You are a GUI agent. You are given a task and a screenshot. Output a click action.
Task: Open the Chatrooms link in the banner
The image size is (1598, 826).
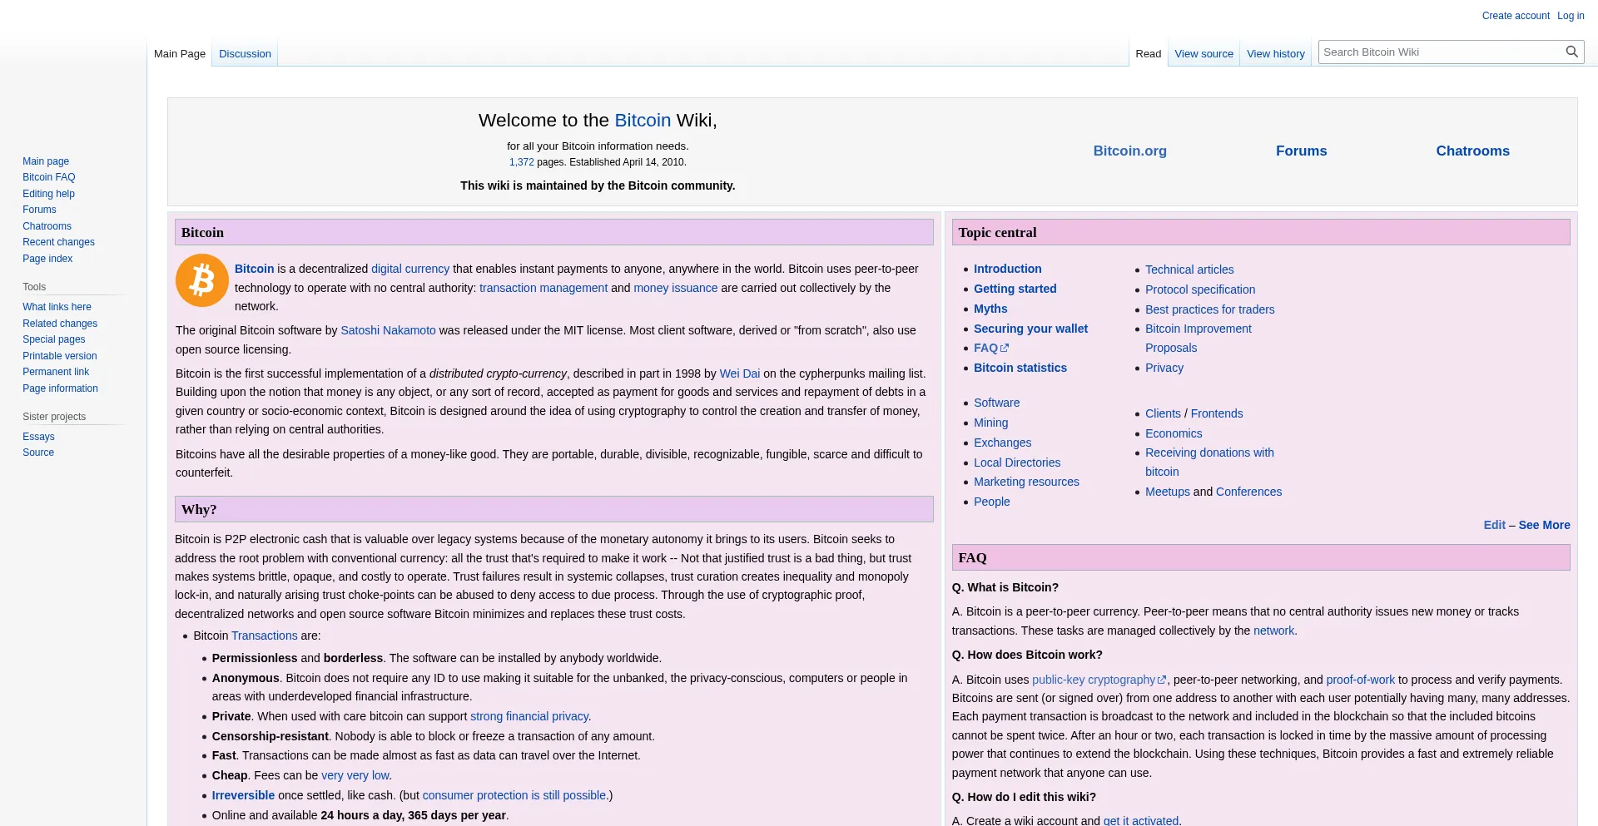coord(1471,151)
